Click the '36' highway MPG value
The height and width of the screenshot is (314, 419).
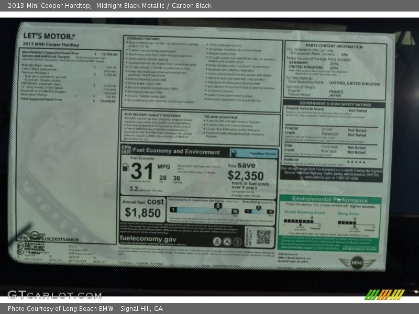coord(177,178)
